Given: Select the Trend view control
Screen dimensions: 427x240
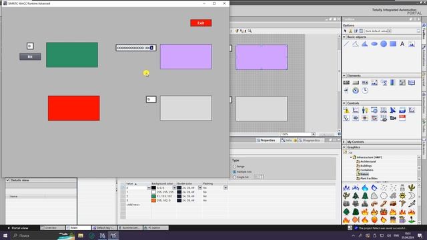Looking at the screenshot, I should pos(356,110).
